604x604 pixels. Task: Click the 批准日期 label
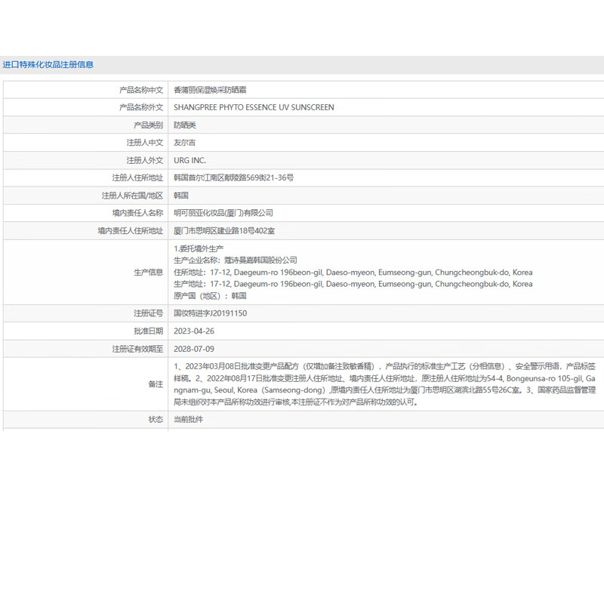pos(148,331)
